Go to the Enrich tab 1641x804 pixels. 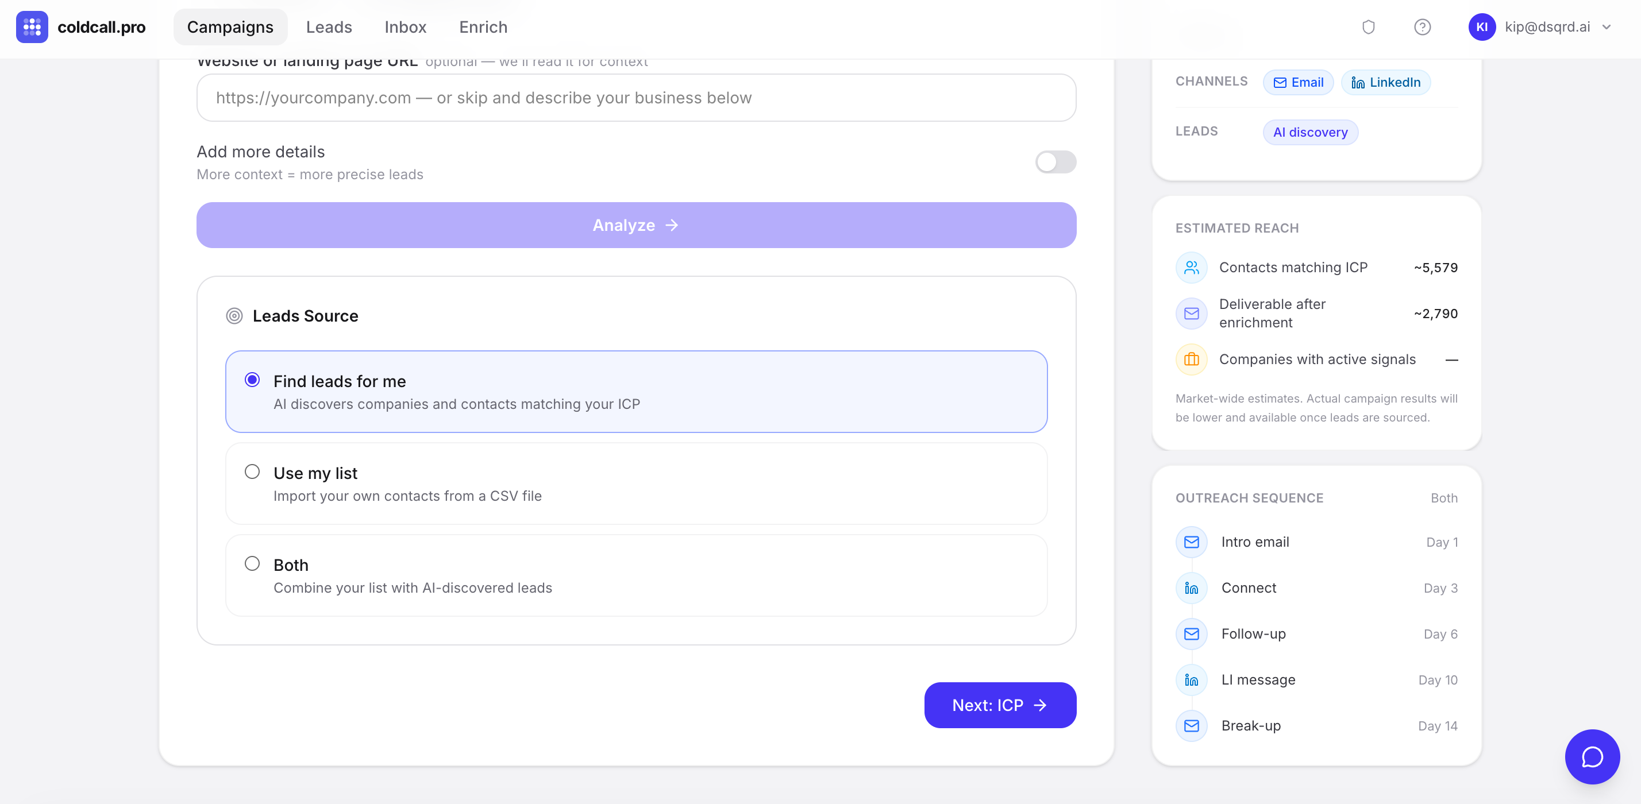483,27
